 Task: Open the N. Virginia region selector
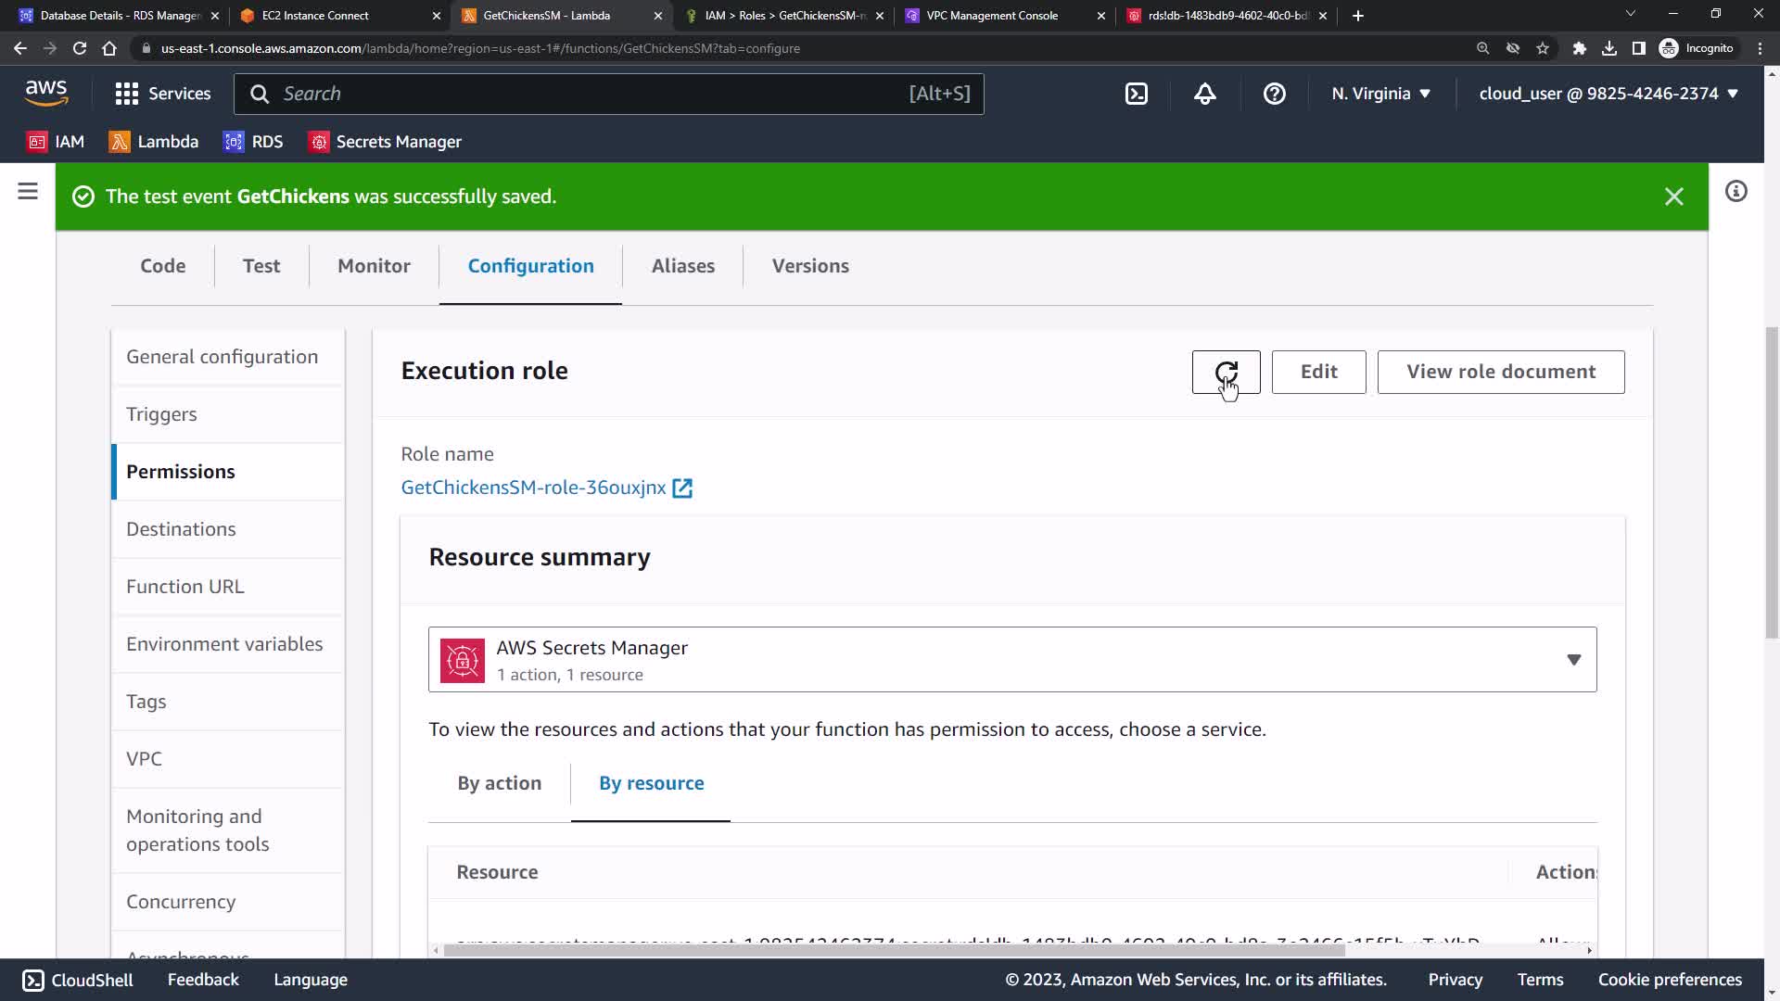coord(1380,94)
